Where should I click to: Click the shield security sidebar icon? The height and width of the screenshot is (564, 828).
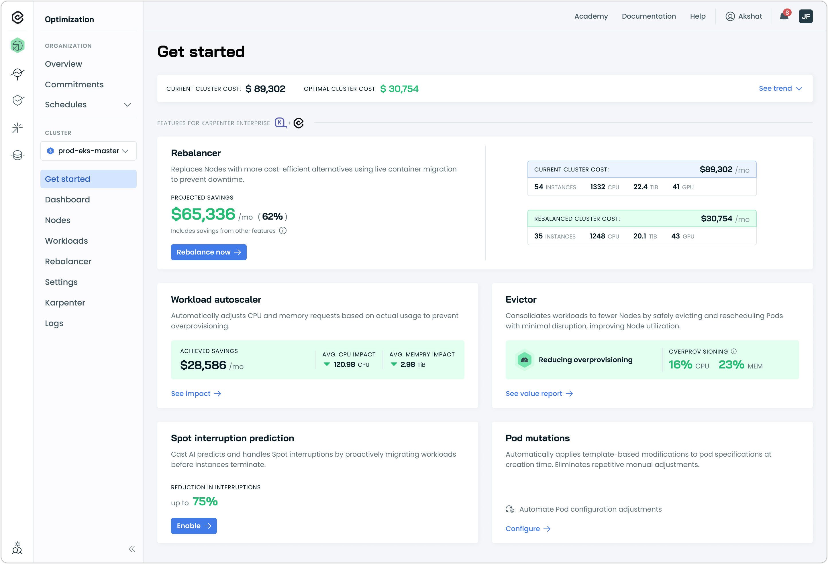coord(17,100)
